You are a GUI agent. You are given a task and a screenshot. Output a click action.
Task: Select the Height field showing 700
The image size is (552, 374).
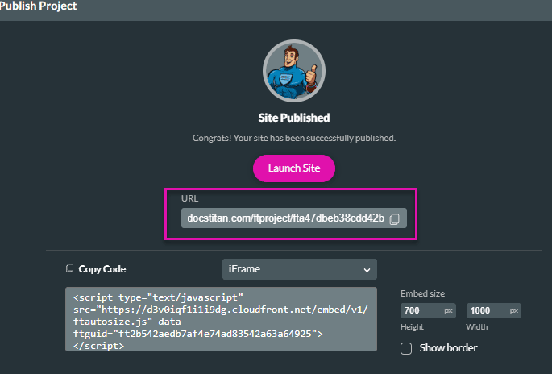tap(419, 310)
